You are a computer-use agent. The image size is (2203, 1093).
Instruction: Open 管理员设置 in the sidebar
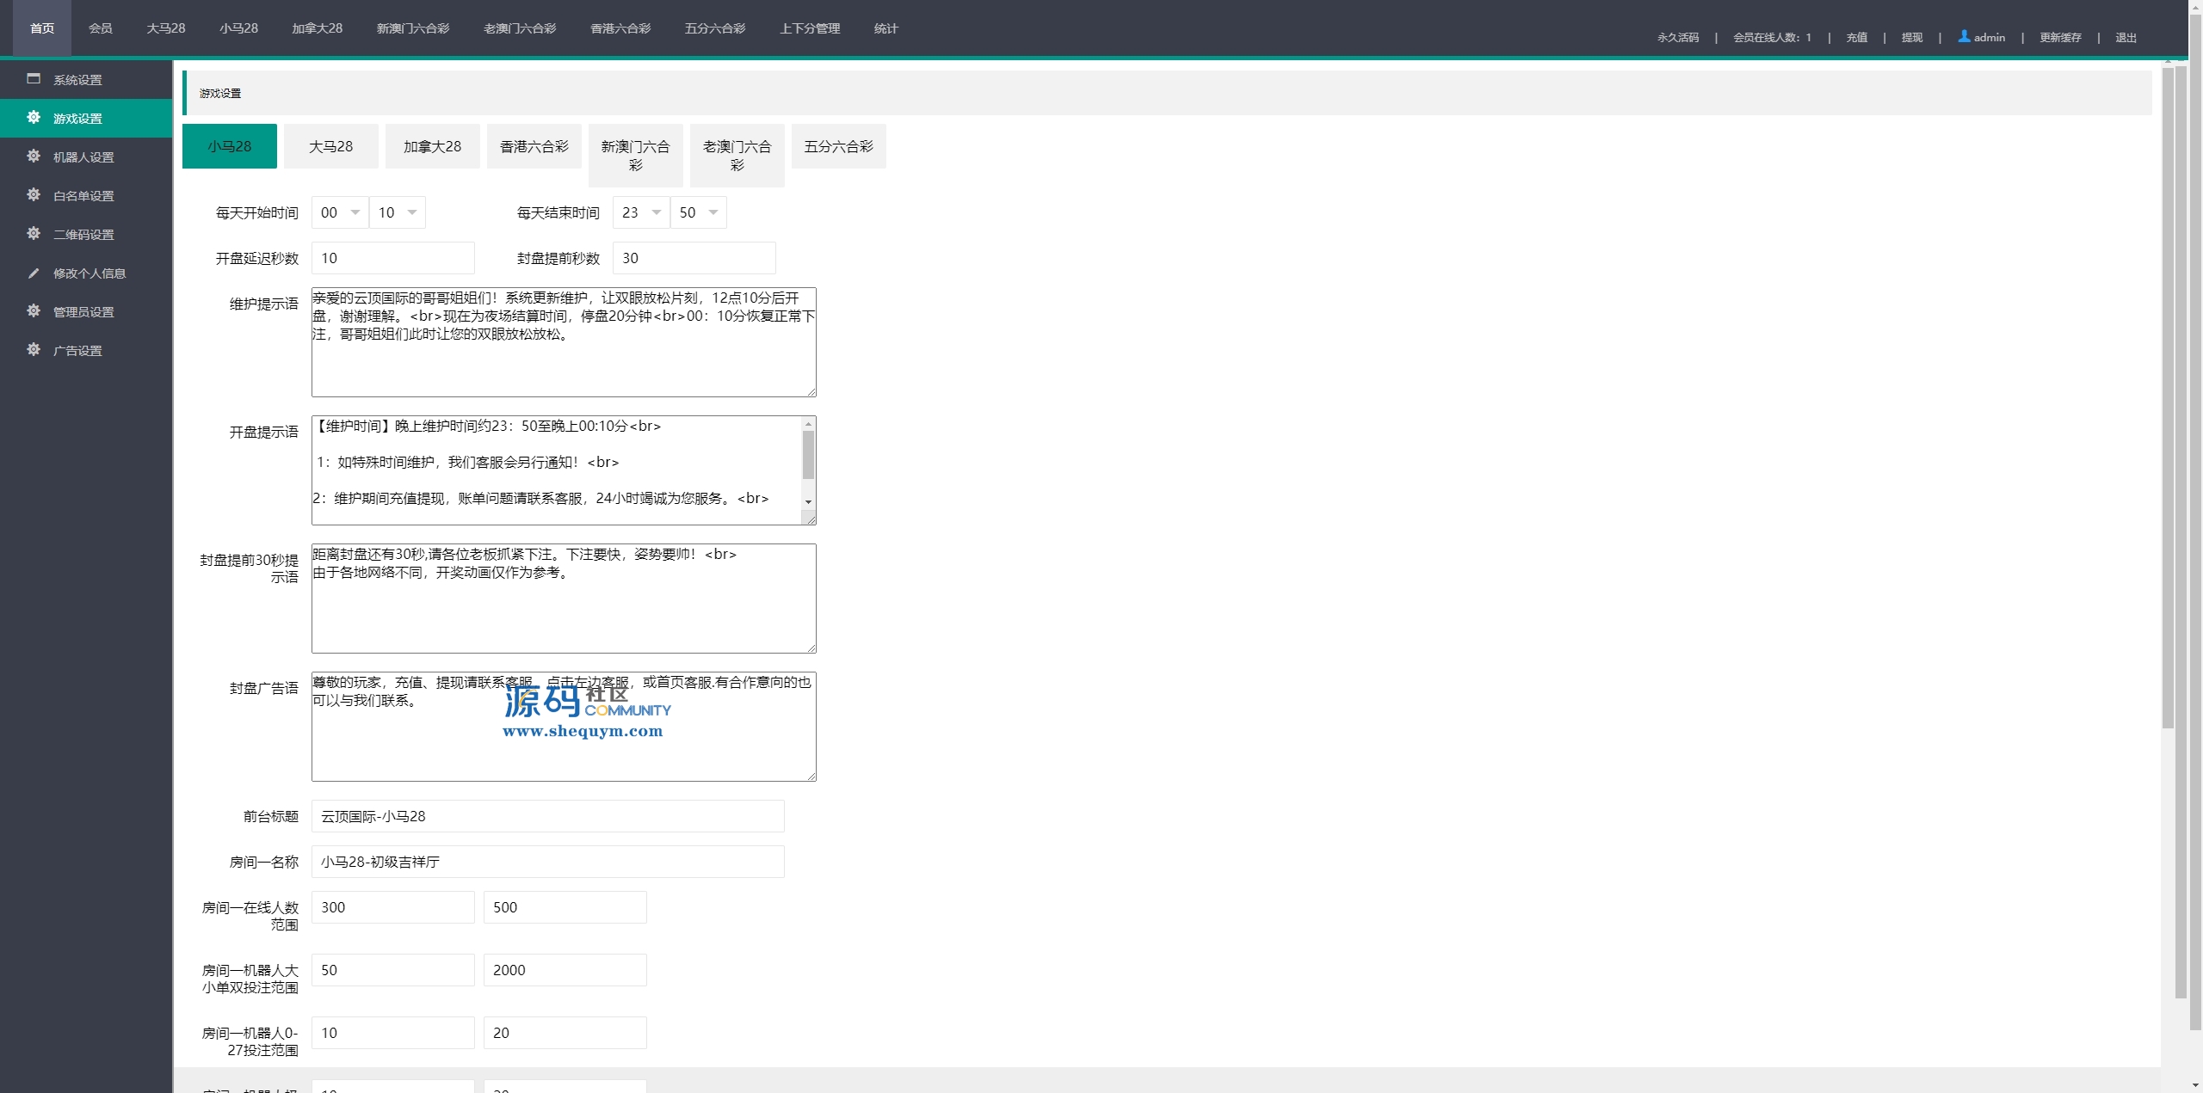point(86,311)
